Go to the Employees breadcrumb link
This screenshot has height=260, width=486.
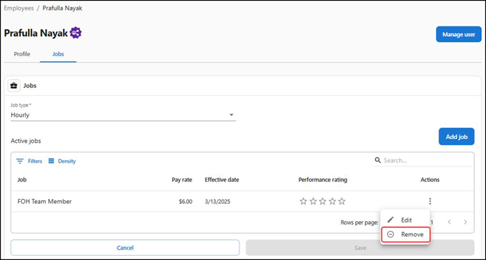(x=19, y=8)
